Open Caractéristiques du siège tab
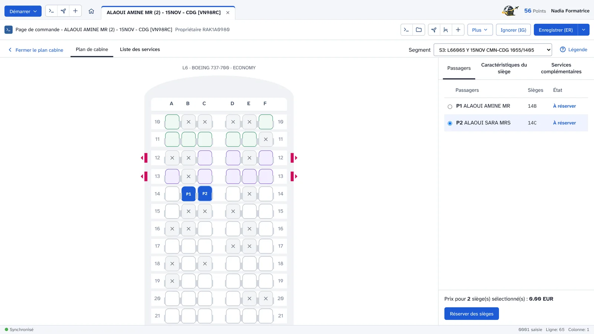Screen dimensions: 594x334 504,68
